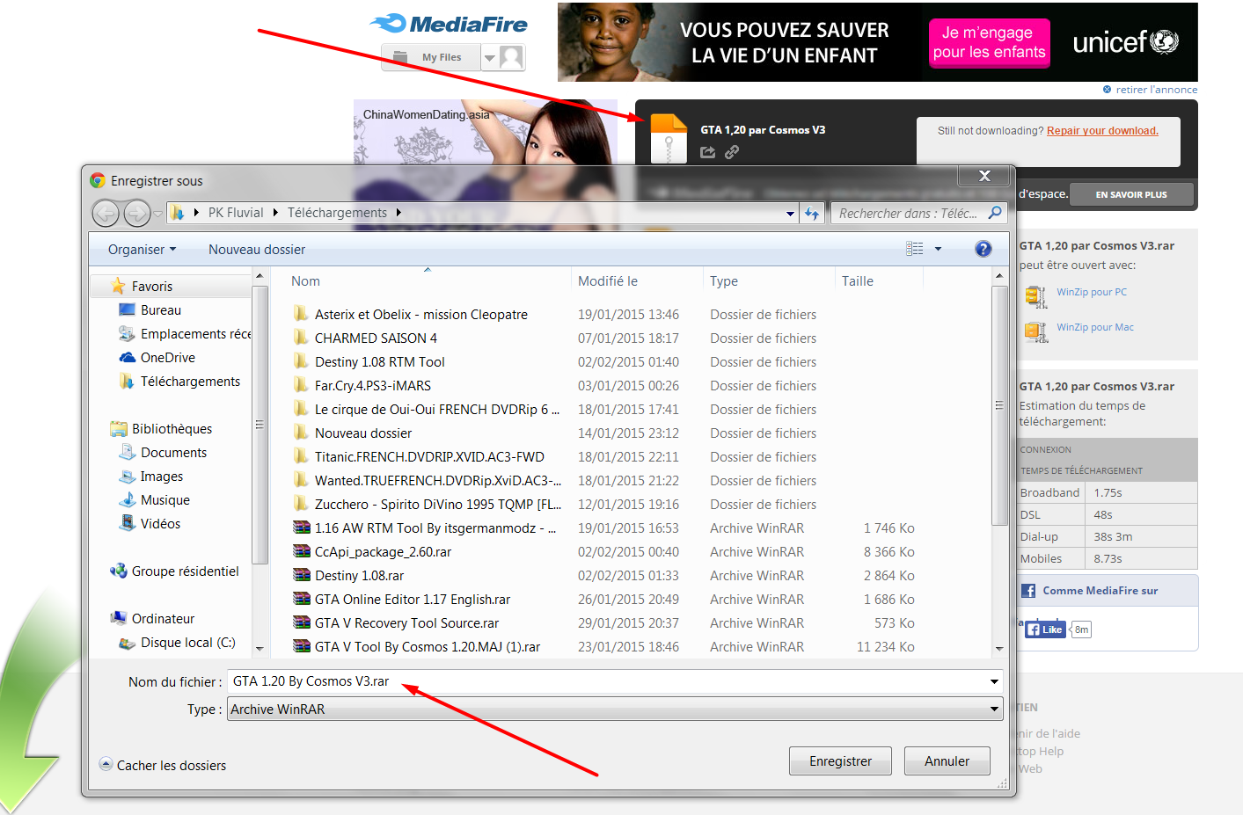The height and width of the screenshot is (815, 1243).
Task: Select Disque local (C:)
Action: pyautogui.click(x=187, y=643)
